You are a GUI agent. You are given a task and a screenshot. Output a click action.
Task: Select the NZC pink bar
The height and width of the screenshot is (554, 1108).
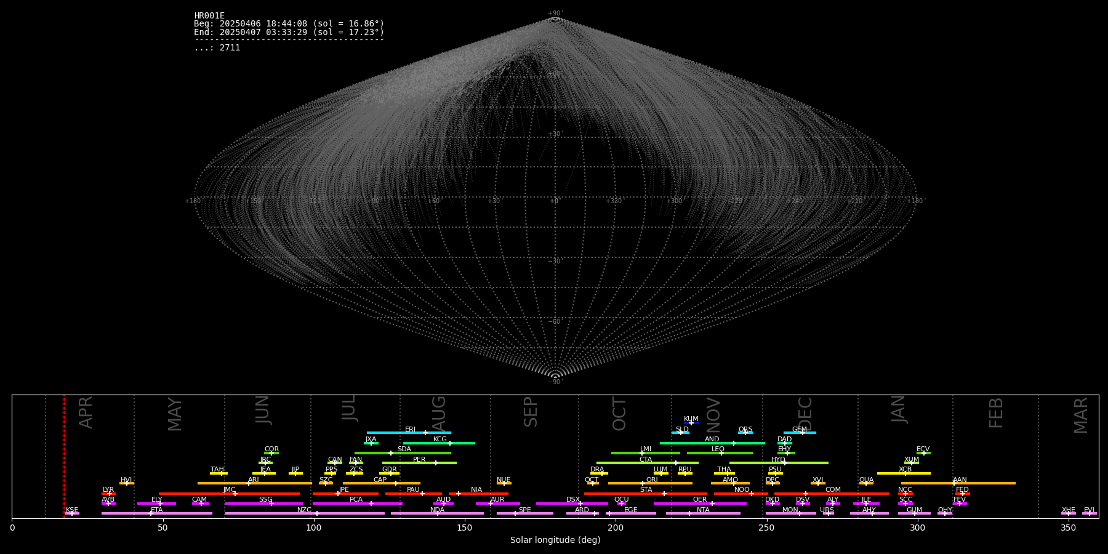click(305, 513)
